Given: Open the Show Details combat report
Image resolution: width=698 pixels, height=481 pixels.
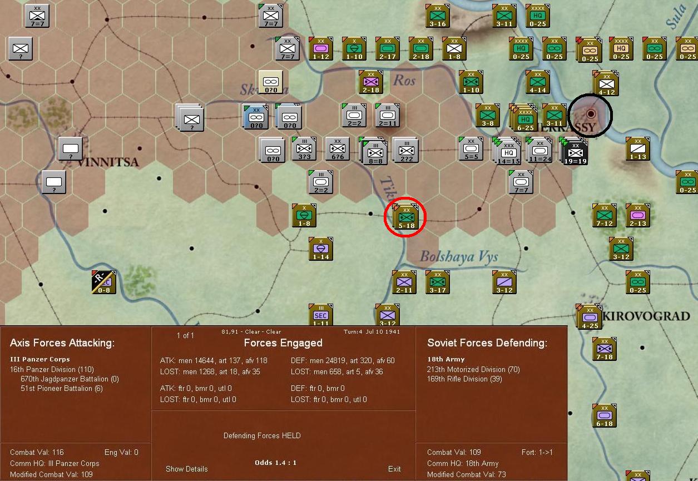Looking at the screenshot, I should 186,469.
